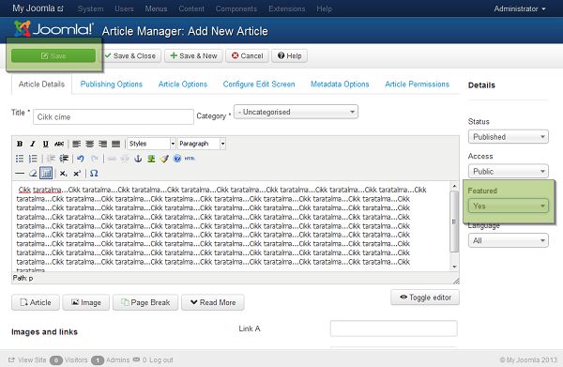Apply strikethrough formatting (ABC icon)

click(x=59, y=144)
